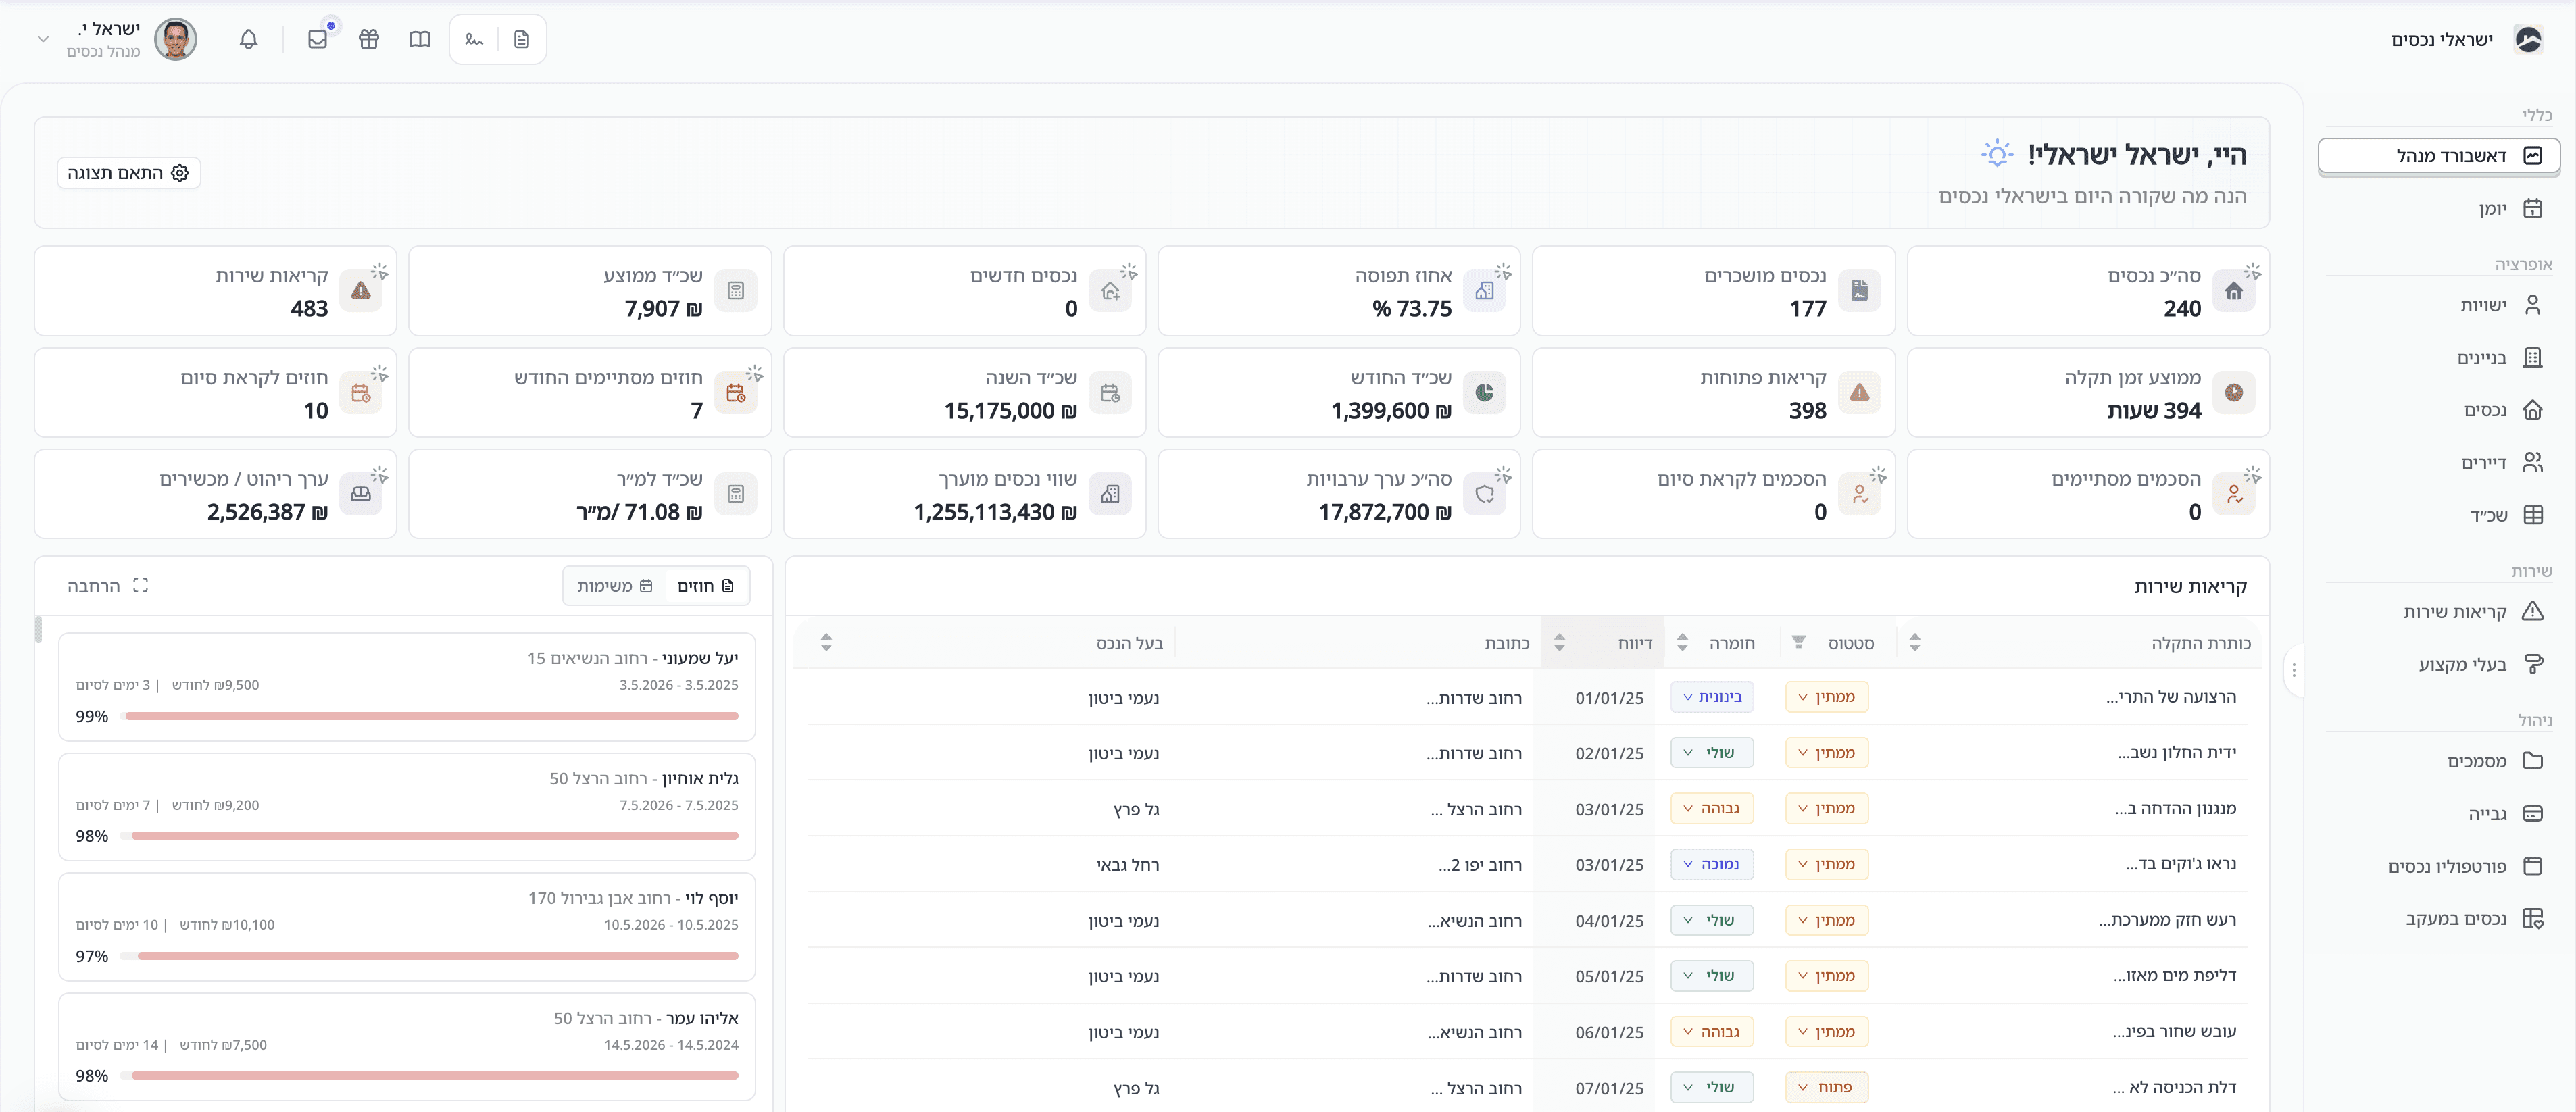Click the building icon on אחוז תפוסה card
This screenshot has height=1112, width=2576.
(1485, 291)
